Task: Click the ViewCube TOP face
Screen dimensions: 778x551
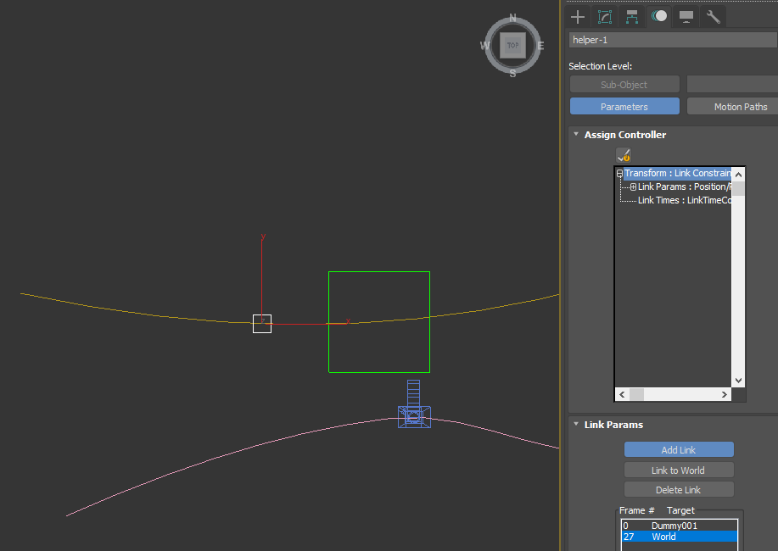Action: coord(512,45)
